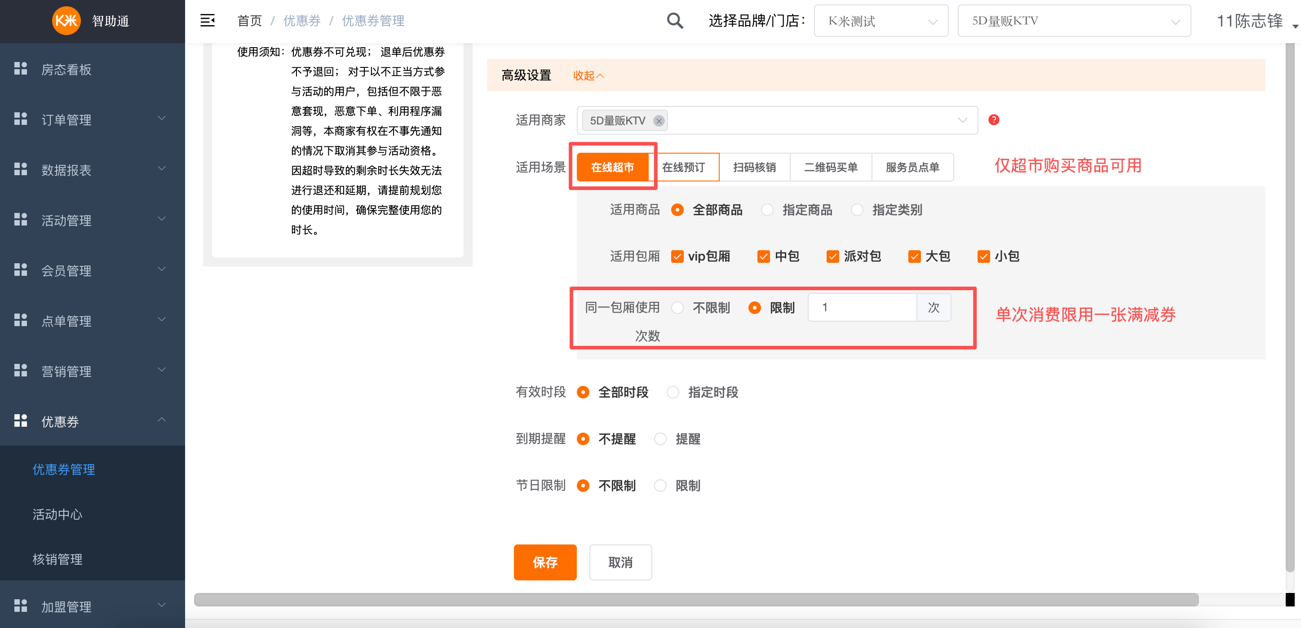
Task: Open 活动中心 in the sidebar
Action: click(x=58, y=514)
